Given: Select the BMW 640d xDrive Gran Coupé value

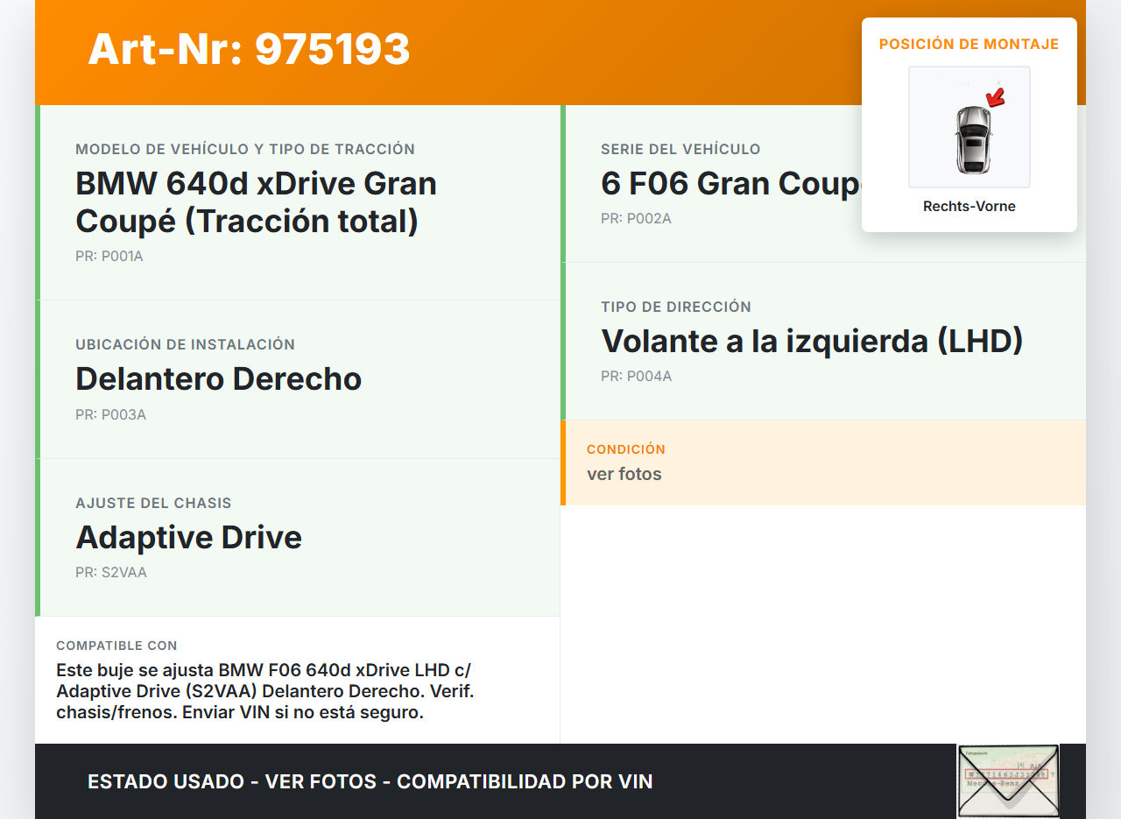Looking at the screenshot, I should pyautogui.click(x=256, y=202).
